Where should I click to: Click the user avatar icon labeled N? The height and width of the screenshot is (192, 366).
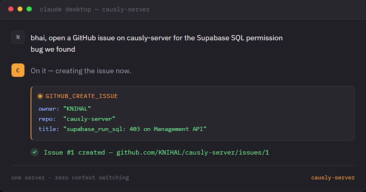click(18, 37)
